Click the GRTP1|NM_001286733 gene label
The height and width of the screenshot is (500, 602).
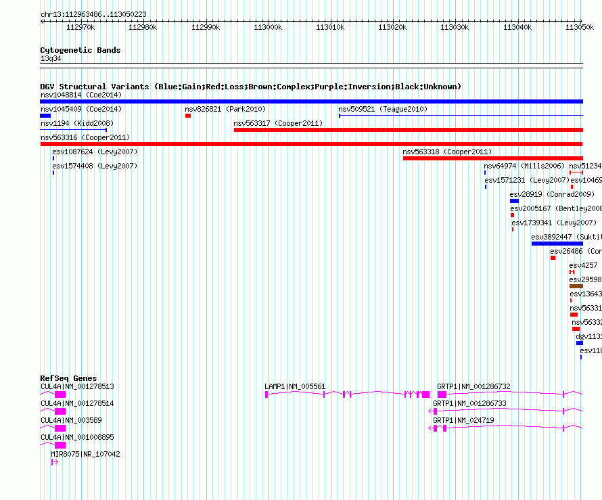click(469, 403)
